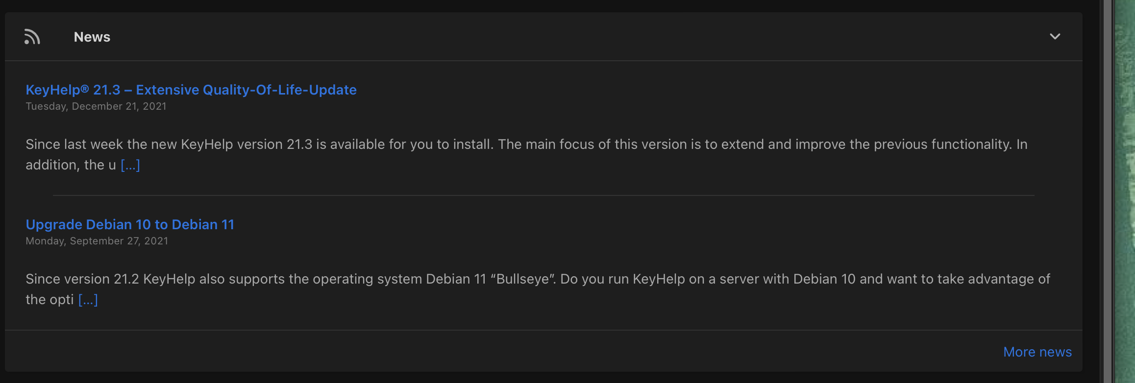Click the dark background below the News panel
Image resolution: width=1135 pixels, height=383 pixels.
coord(539,378)
